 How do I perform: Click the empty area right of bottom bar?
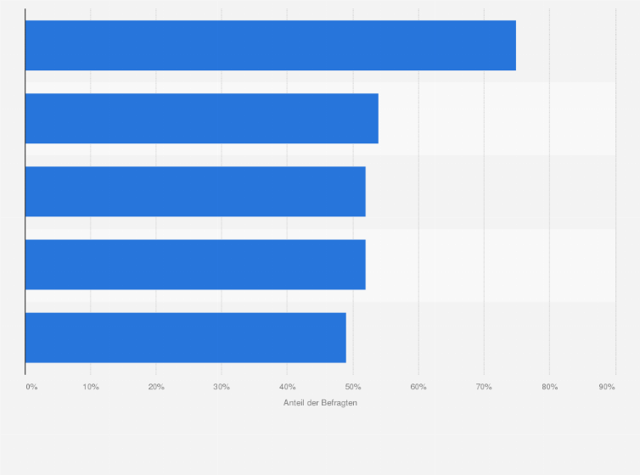point(480,338)
